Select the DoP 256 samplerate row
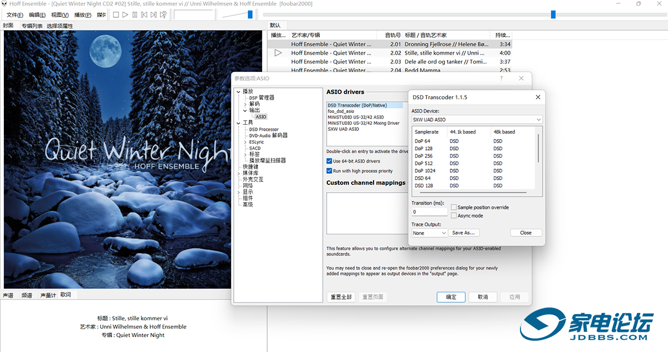The width and height of the screenshot is (668, 352). tap(473, 156)
